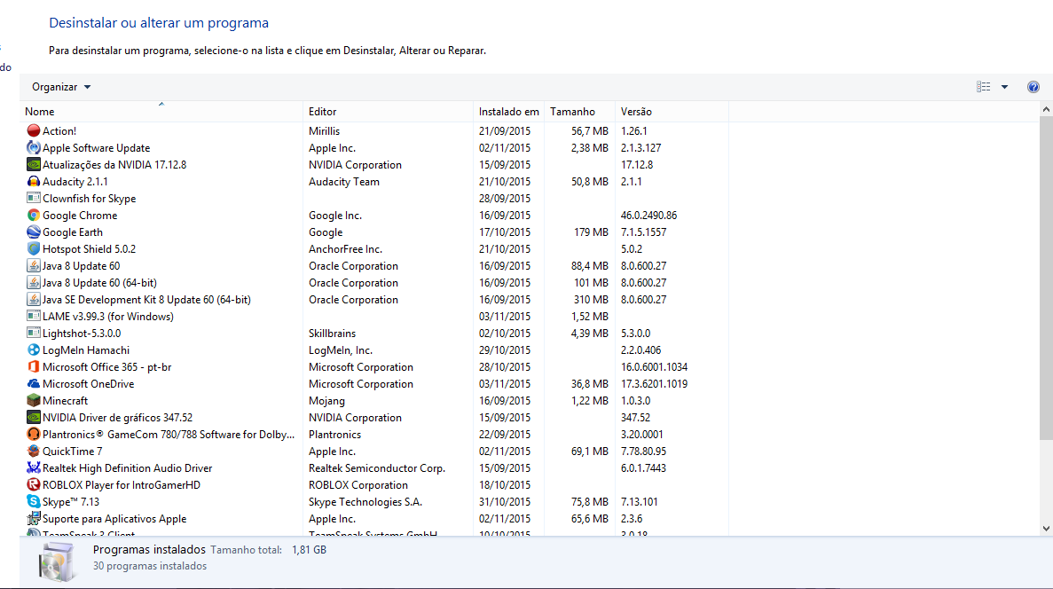
Task: Select the ROBLOX Player for IntroGamerHD name
Action: tap(122, 485)
